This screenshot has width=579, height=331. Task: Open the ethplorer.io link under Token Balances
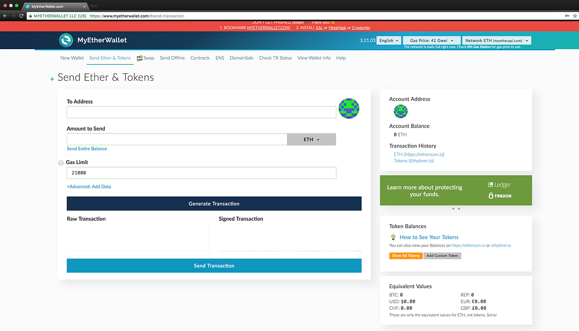click(501, 245)
